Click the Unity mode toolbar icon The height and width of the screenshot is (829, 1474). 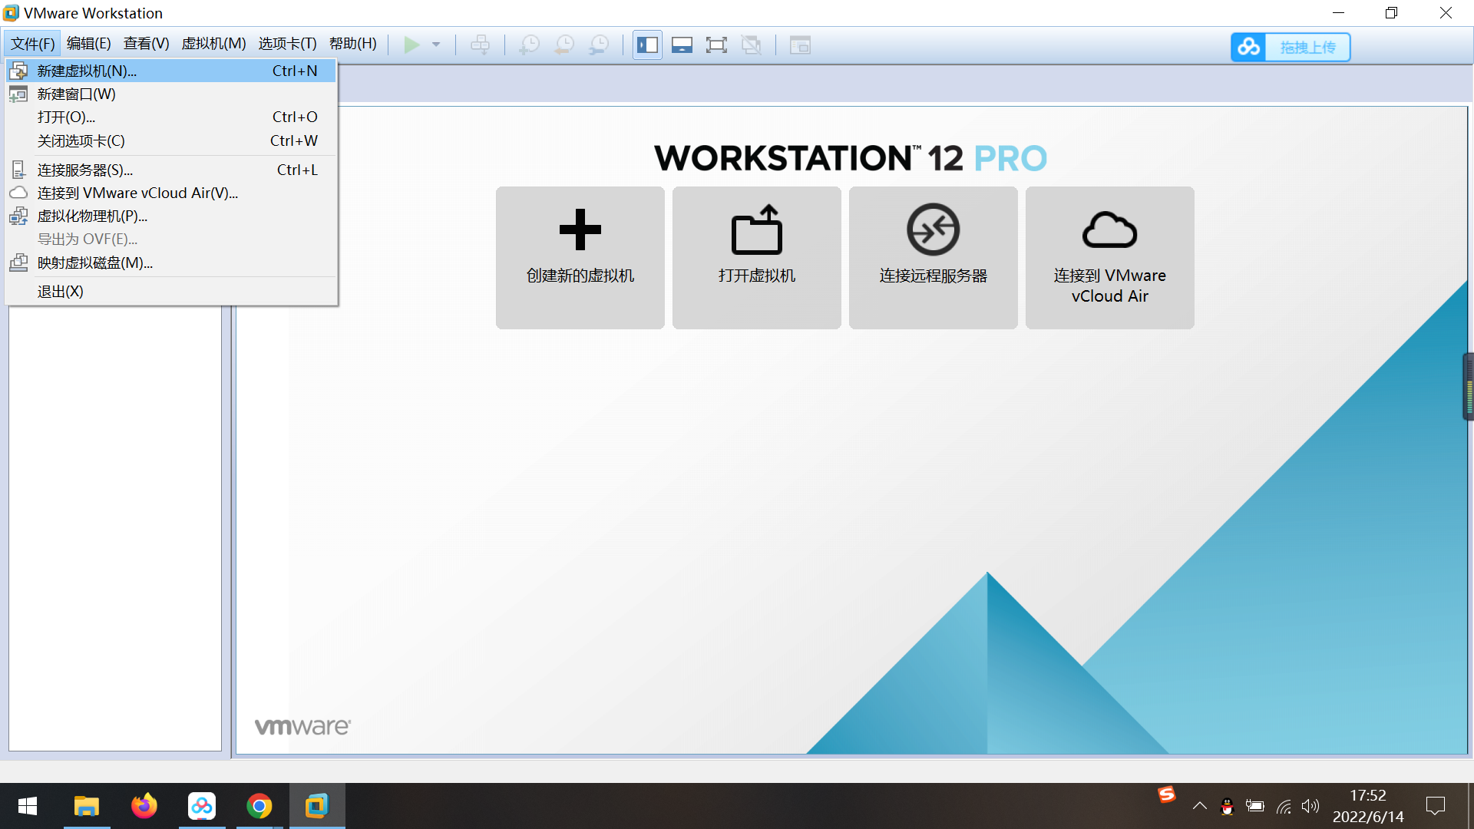click(x=752, y=45)
